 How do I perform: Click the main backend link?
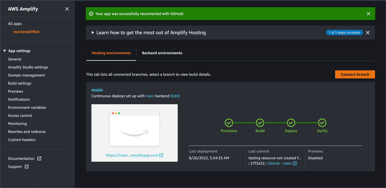point(150,96)
